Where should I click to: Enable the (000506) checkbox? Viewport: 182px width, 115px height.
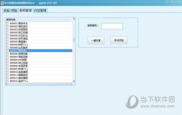[7, 66]
